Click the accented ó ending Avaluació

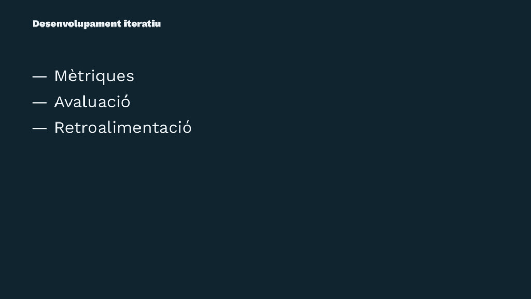pos(125,102)
